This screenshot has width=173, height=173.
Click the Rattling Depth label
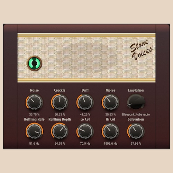tap(60, 119)
